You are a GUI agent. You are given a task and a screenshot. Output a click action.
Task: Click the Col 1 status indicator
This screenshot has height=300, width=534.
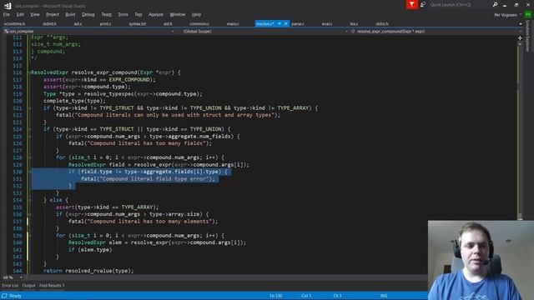[x=306, y=296]
